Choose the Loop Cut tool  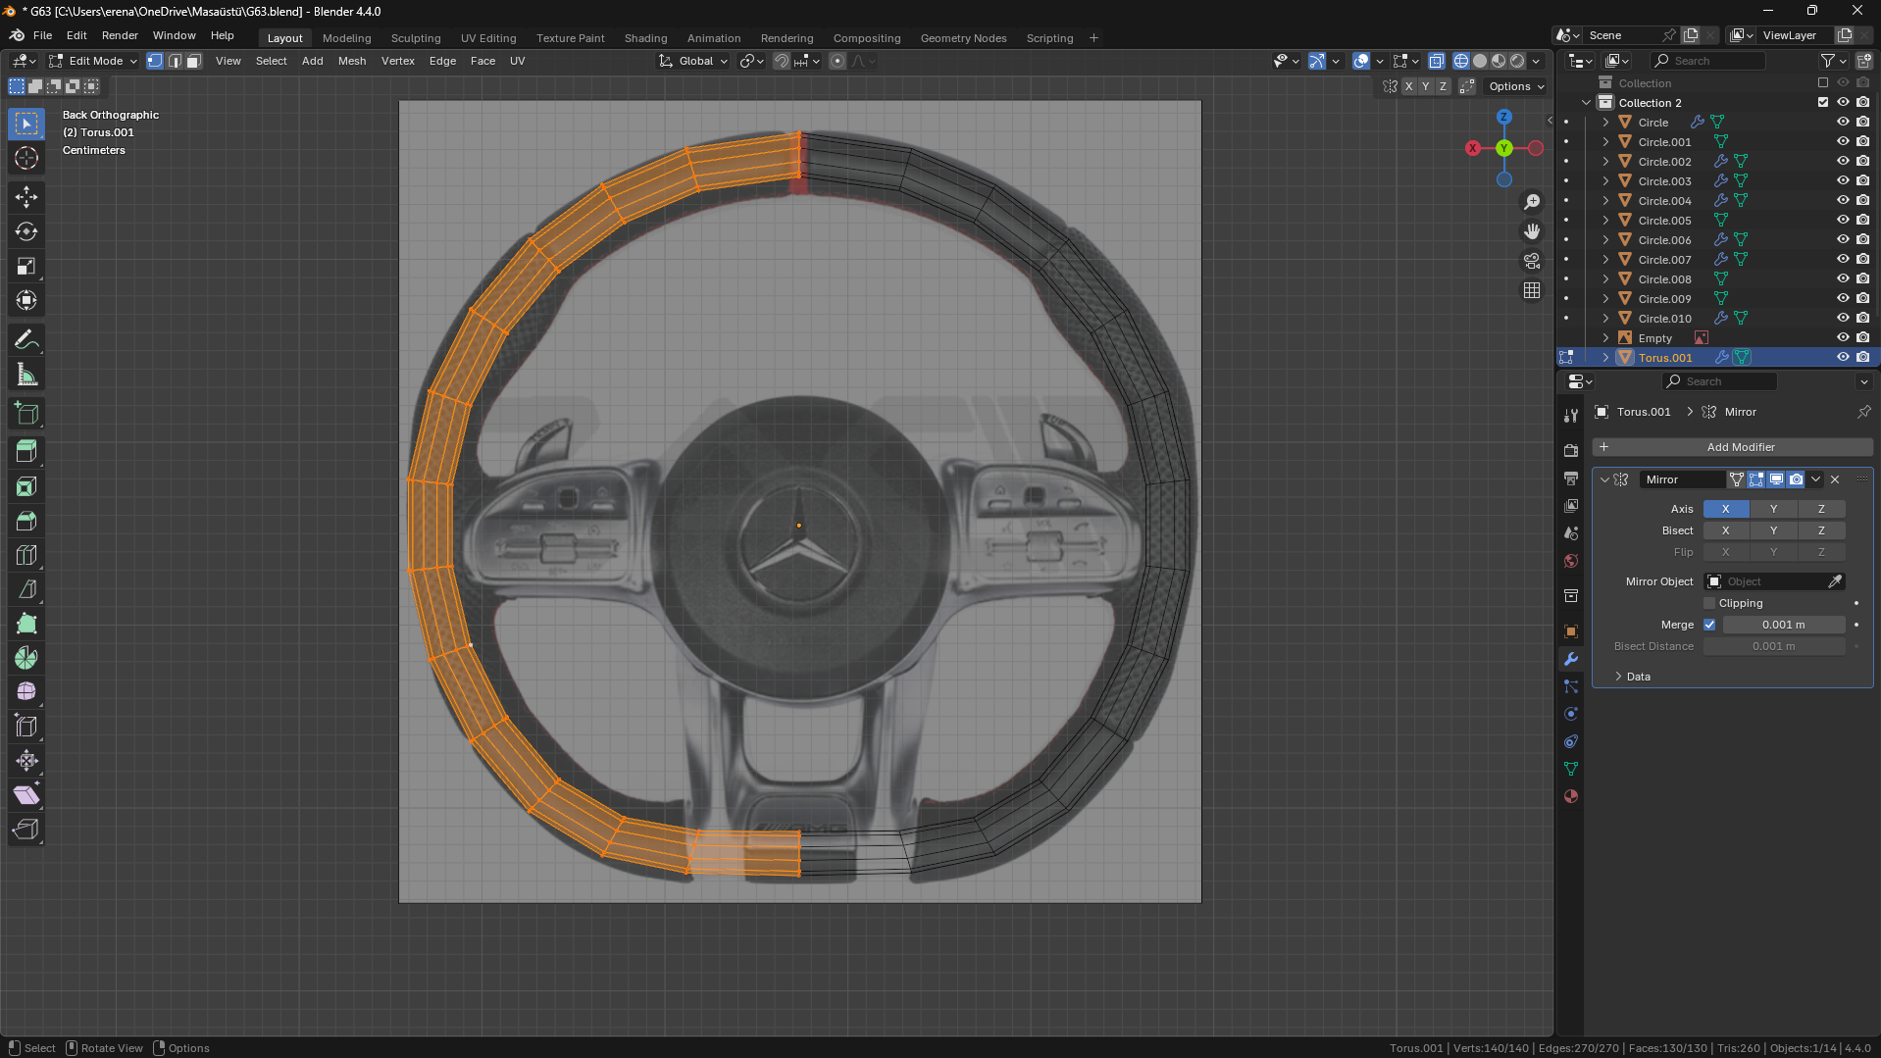[x=26, y=555]
